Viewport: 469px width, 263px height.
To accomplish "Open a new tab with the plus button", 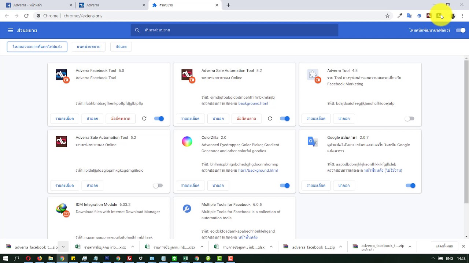I will (228, 5).
